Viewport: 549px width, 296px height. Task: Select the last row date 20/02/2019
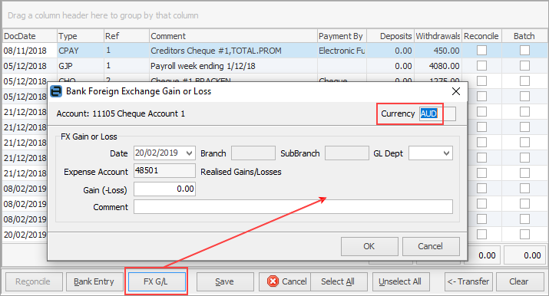25,235
